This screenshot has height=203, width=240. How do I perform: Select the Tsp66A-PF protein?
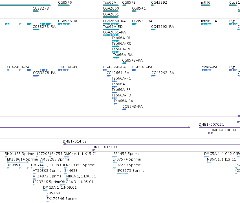114,93
